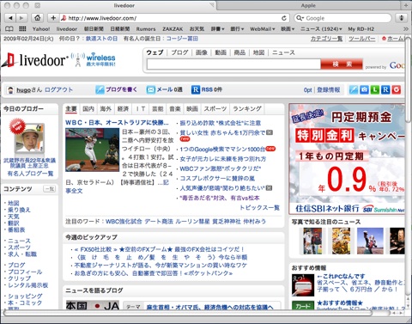Select the livedoor browser tab
The image size is (412, 324).
coord(124,5)
